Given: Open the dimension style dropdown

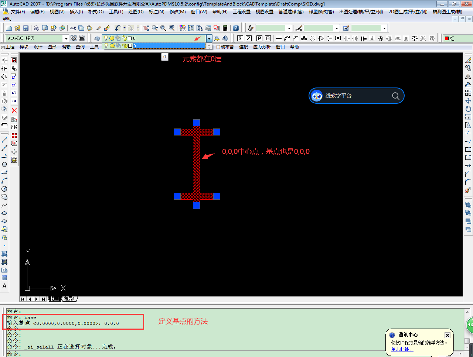Looking at the screenshot, I should point(337,28).
